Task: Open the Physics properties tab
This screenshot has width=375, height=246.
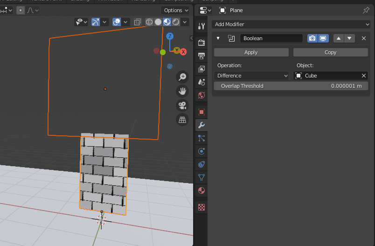Action: coord(201,151)
